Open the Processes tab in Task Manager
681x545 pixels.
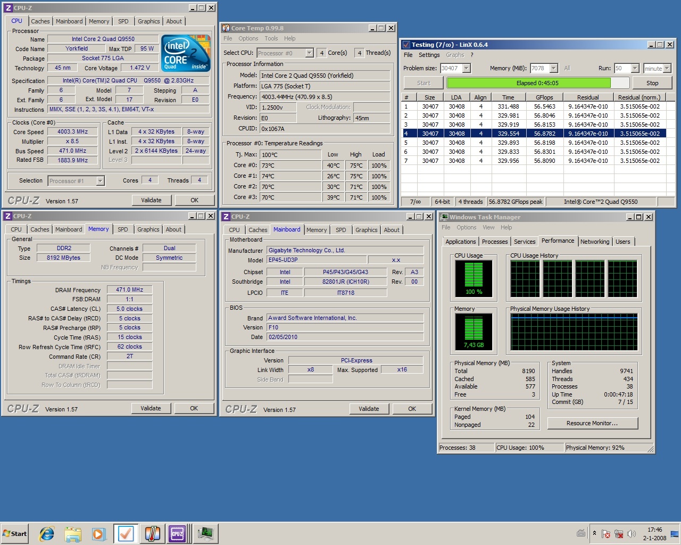tap(494, 242)
